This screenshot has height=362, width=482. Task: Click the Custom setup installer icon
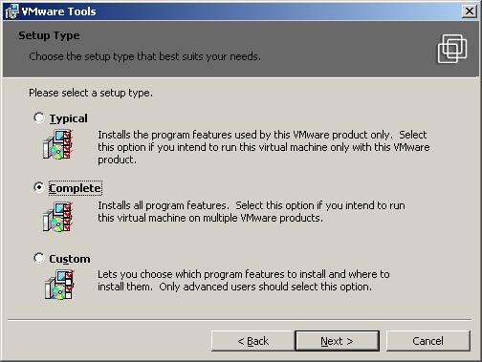click(59, 285)
